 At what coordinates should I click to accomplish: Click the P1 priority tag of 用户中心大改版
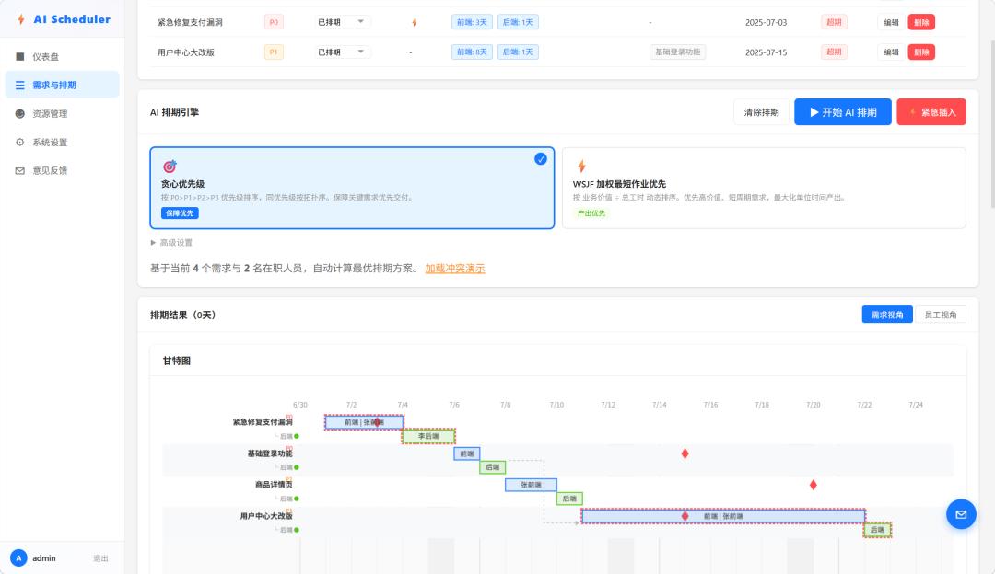click(274, 52)
